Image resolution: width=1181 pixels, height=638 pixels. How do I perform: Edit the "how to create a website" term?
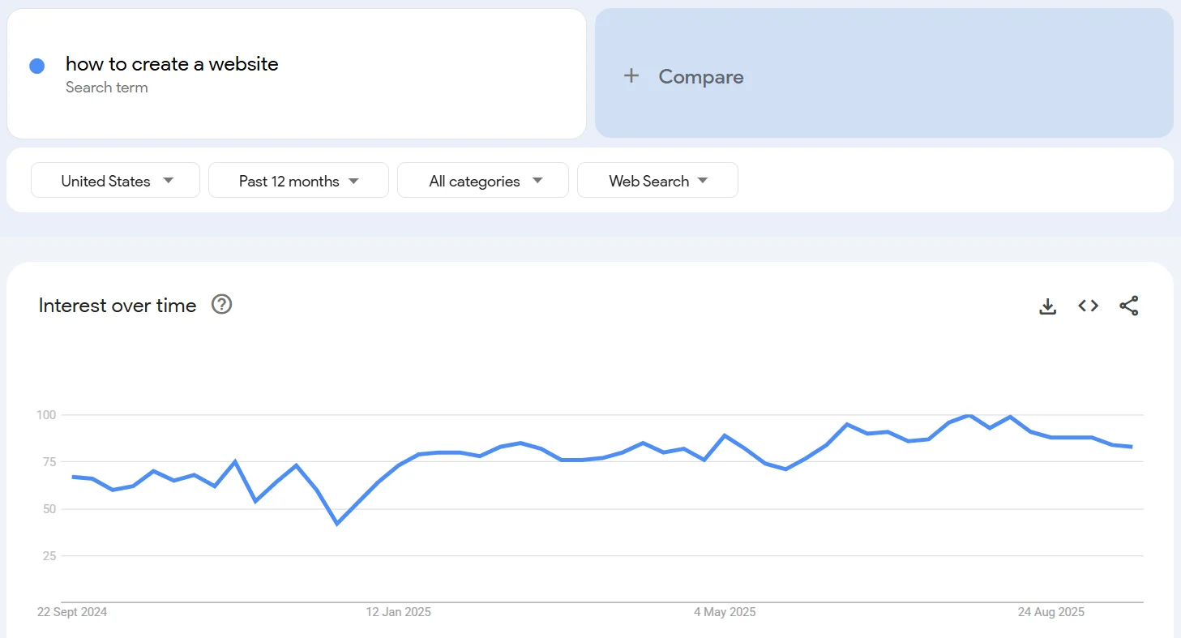tap(172, 64)
